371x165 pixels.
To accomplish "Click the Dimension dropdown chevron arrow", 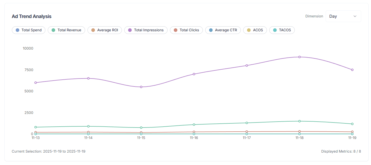I will 355,16.
